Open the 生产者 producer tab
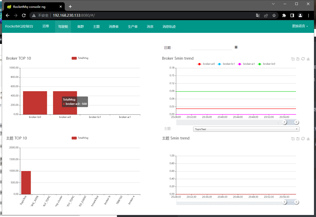Image resolution: width=316 pixels, height=217 pixels. point(133,26)
